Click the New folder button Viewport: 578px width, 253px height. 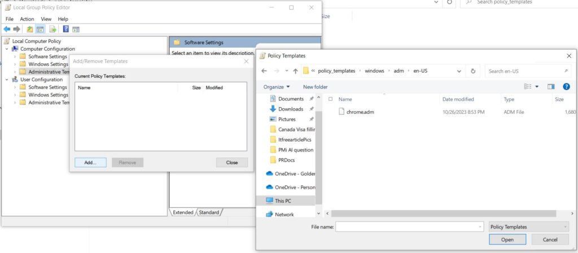[x=315, y=87]
